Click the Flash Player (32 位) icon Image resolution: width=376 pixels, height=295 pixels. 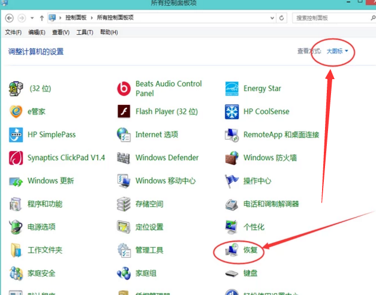coord(124,112)
